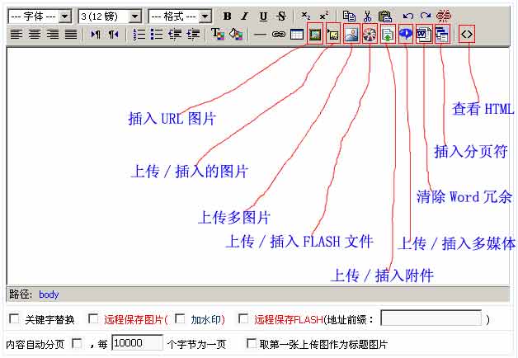Open the view HTML source icon

[467, 35]
